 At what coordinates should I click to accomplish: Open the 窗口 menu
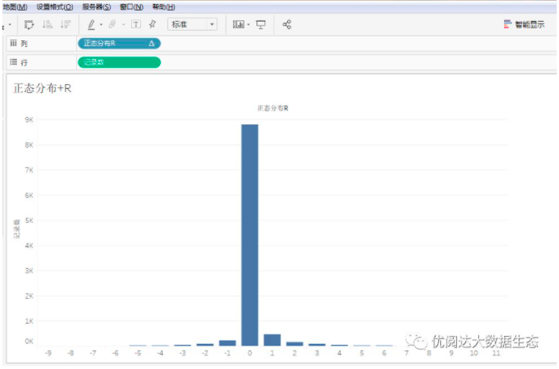[x=132, y=6]
